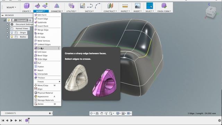222x125 pixels.
Task: Go to timeline beginning
Action: (3, 120)
